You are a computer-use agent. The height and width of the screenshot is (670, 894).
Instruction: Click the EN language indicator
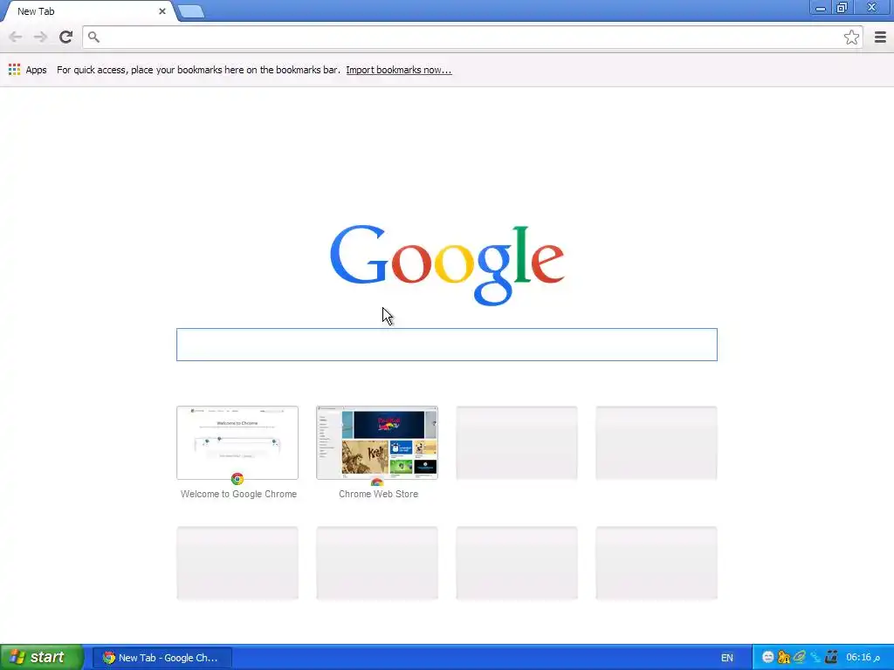727,658
